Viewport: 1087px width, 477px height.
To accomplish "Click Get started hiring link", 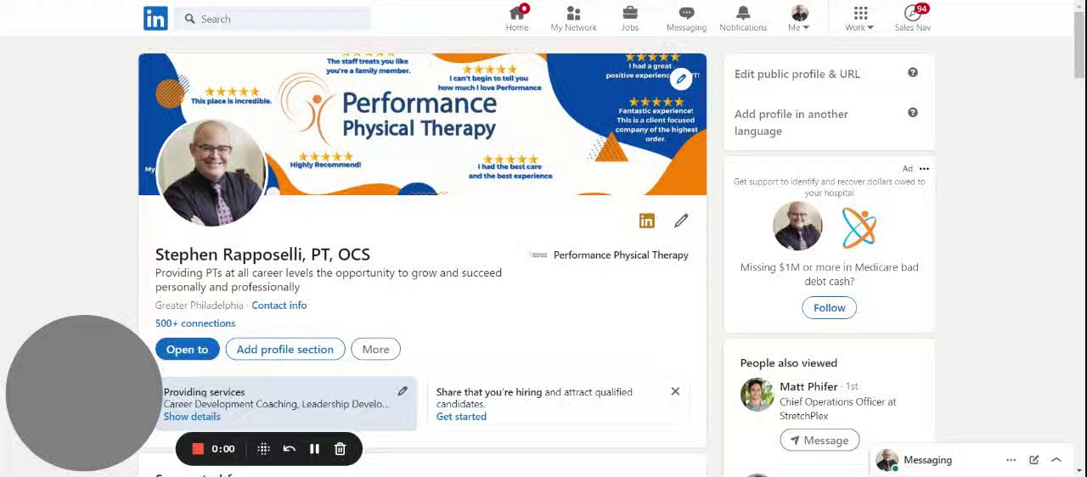I will click(x=461, y=417).
